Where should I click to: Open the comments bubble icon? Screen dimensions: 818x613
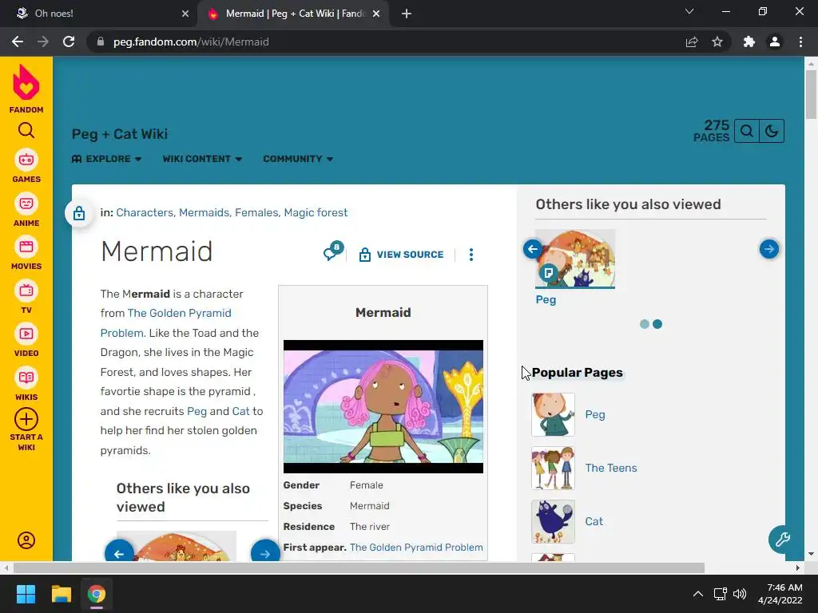[332, 251]
